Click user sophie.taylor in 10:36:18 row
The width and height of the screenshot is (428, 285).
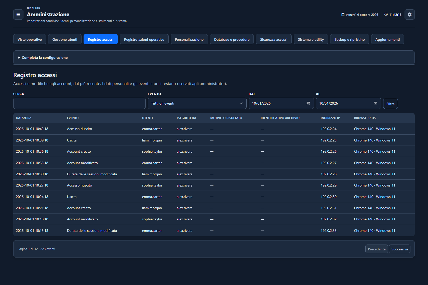(152, 151)
